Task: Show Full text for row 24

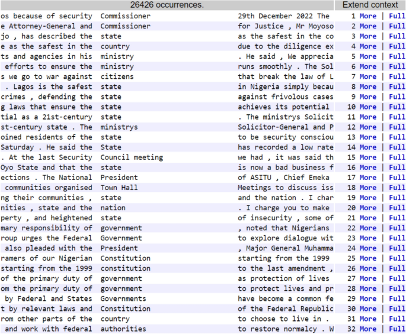Action: [397, 248]
